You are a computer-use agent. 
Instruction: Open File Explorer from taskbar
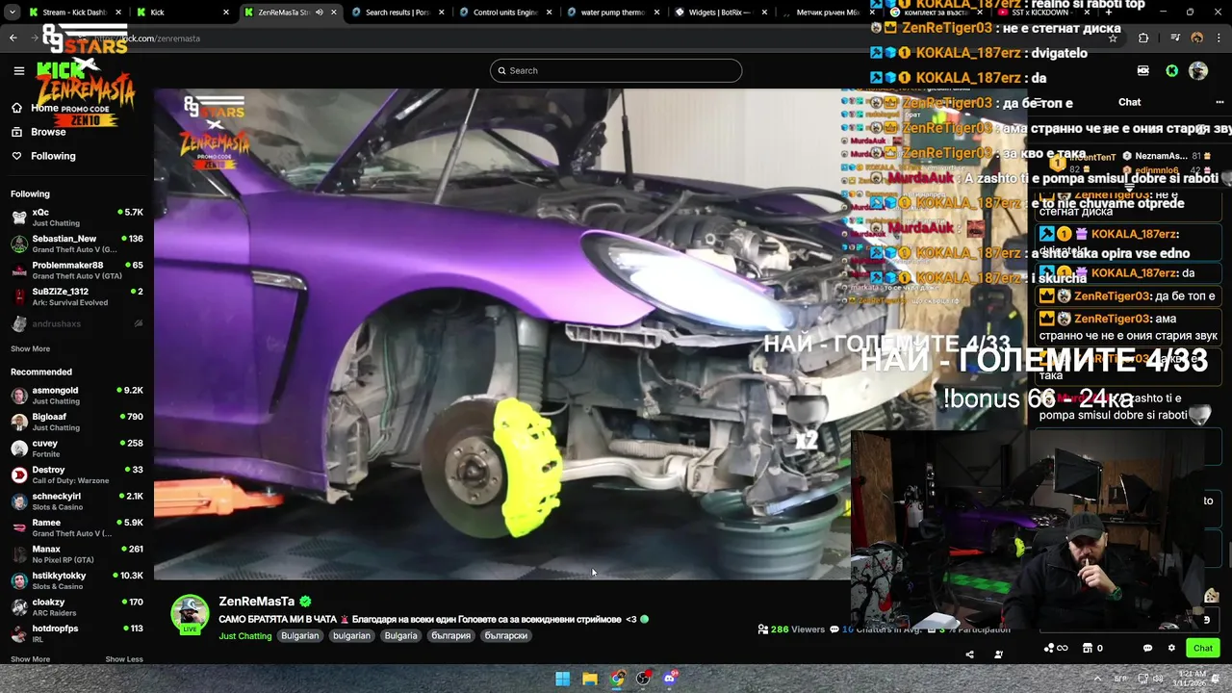589,679
